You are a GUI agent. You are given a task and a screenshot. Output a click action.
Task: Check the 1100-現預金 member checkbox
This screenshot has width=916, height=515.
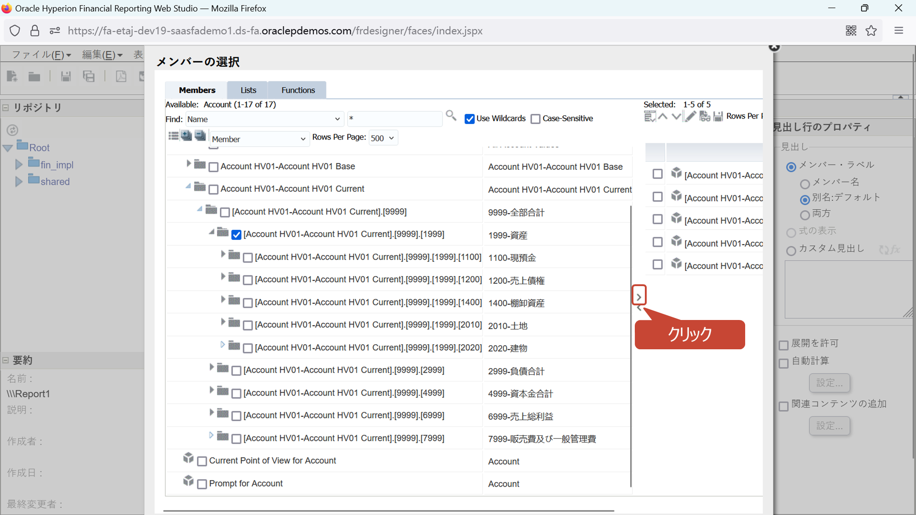click(x=248, y=258)
